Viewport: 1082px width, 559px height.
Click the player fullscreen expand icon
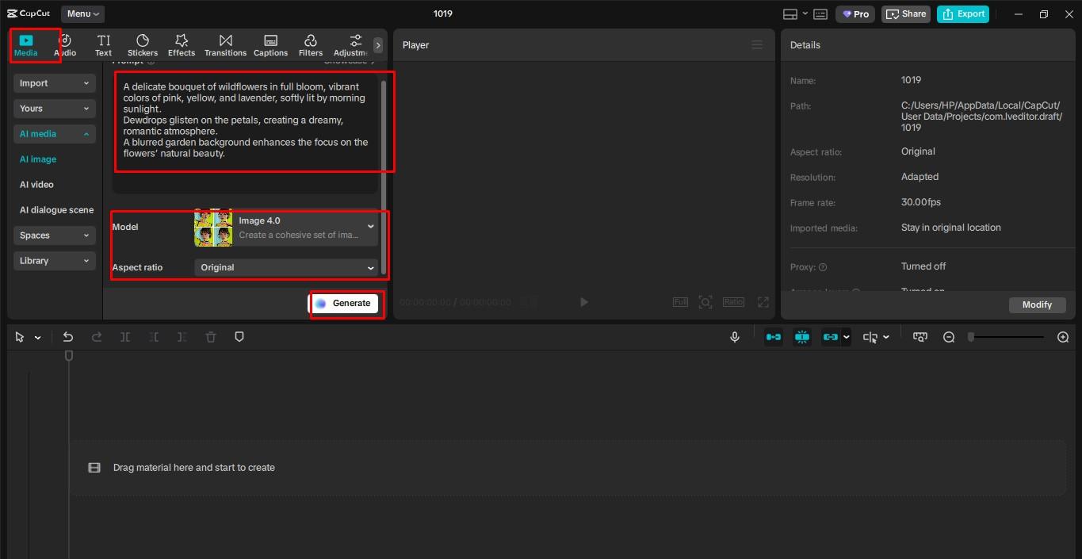click(x=763, y=302)
